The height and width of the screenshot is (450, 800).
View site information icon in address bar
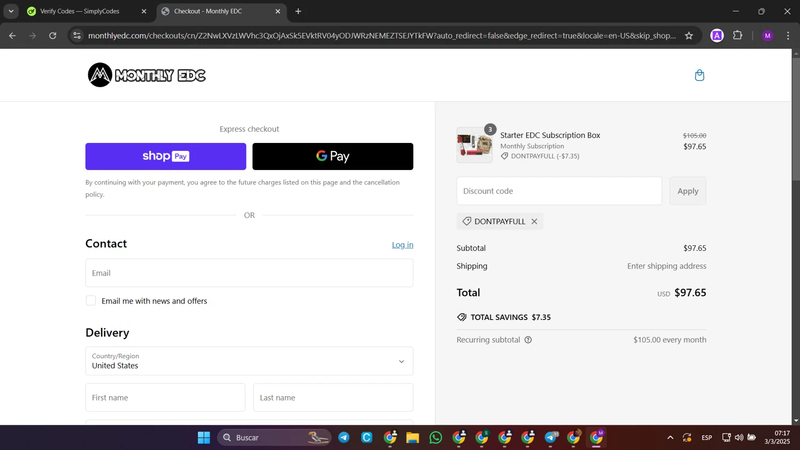pyautogui.click(x=77, y=36)
